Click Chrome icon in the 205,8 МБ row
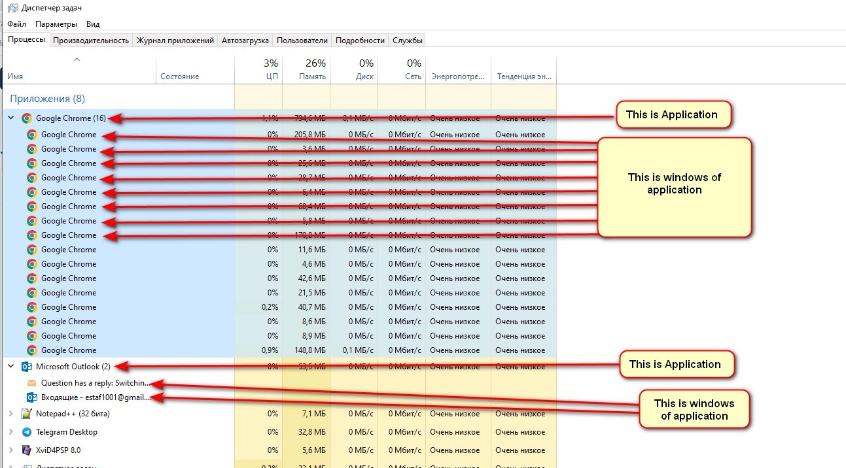The image size is (846, 468). [32, 135]
